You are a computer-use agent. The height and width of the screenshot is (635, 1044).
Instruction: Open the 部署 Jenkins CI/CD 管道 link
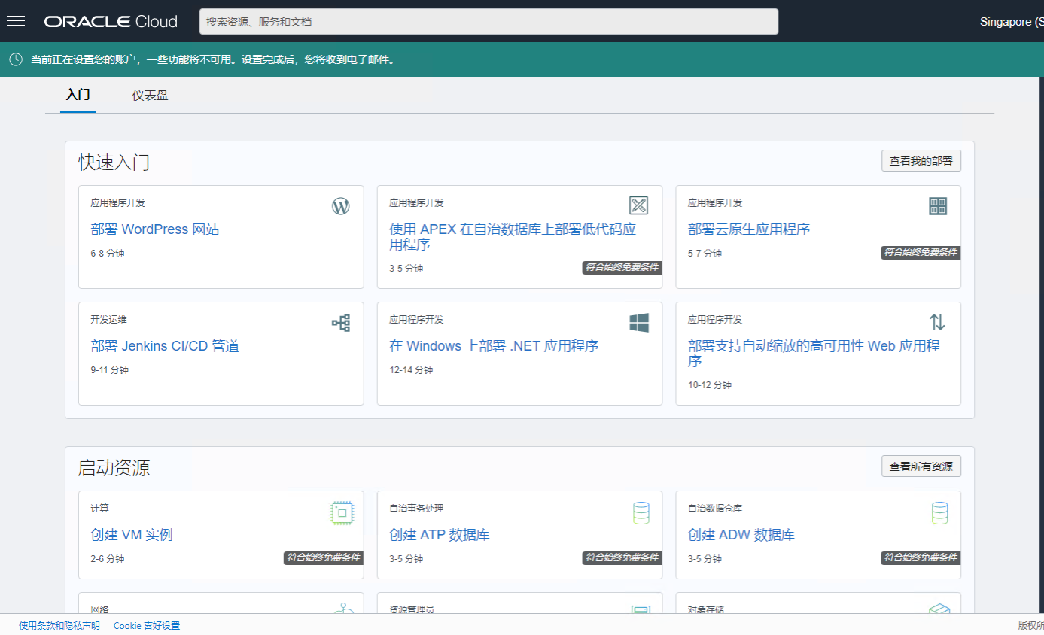pyautogui.click(x=165, y=346)
